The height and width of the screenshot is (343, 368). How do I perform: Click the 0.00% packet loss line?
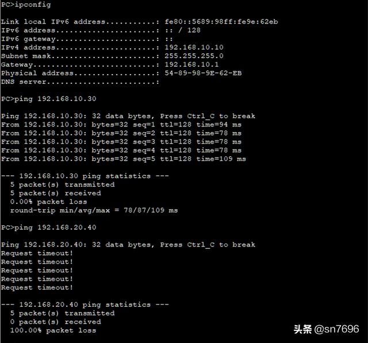click(48, 202)
